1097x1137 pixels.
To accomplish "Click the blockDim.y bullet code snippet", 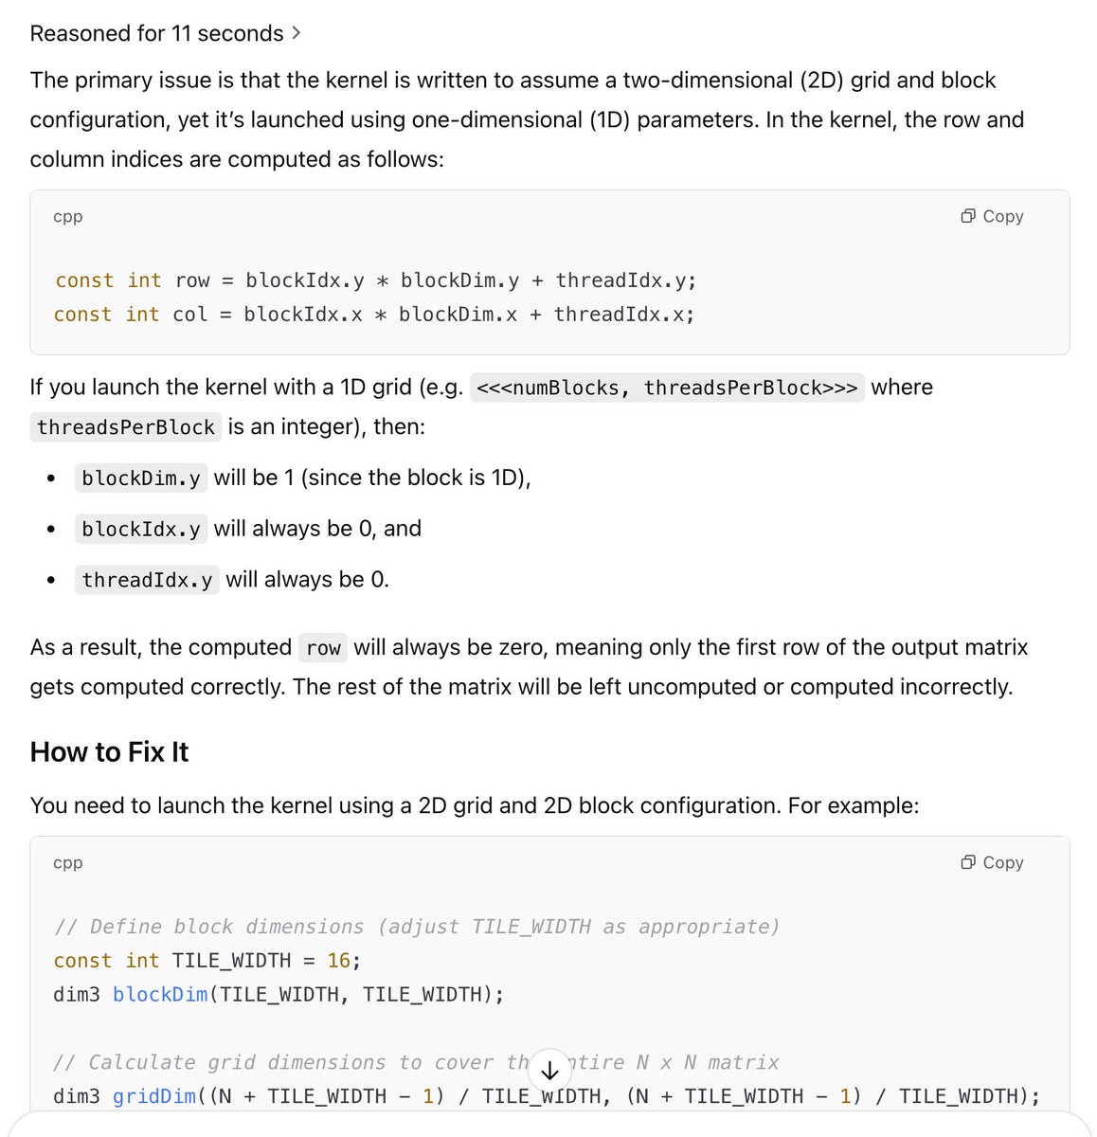I will tap(141, 478).
